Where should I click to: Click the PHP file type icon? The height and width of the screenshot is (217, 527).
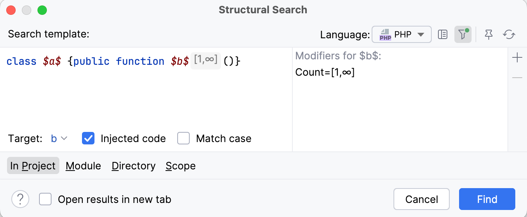(385, 35)
